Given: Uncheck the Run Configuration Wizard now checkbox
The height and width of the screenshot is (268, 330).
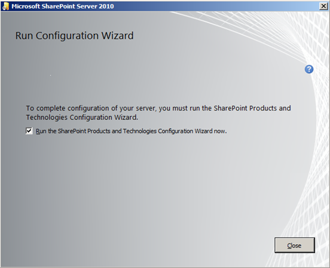Looking at the screenshot, I should pyautogui.click(x=29, y=131).
